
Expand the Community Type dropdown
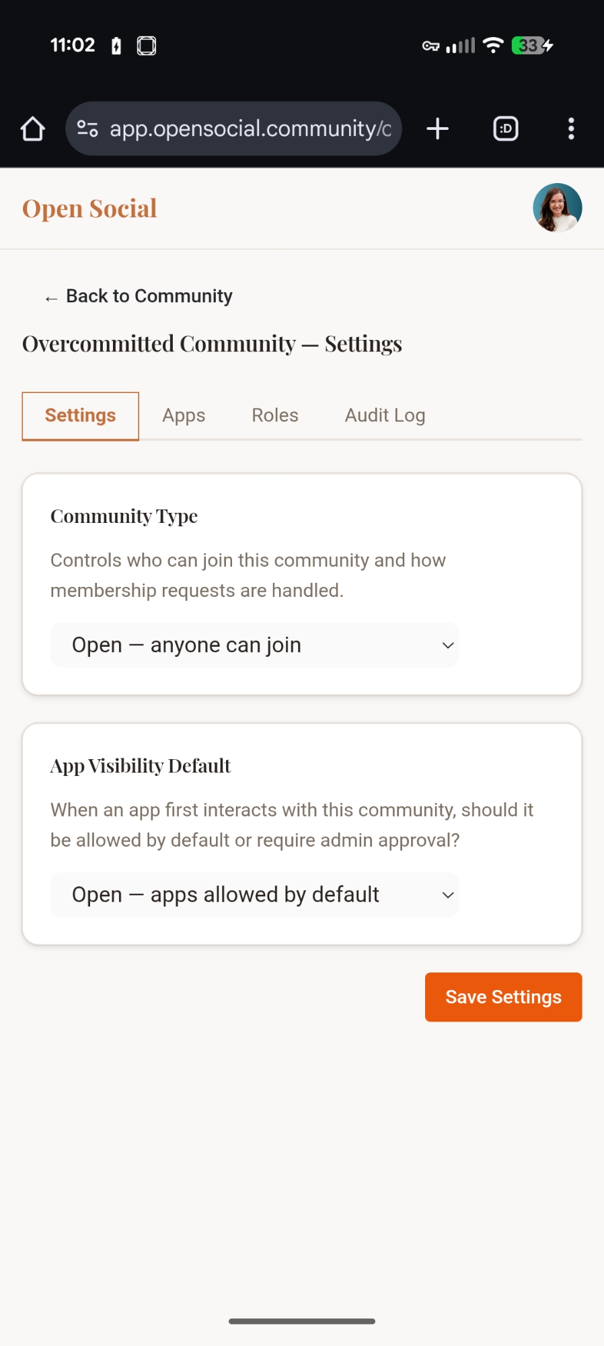pos(254,645)
